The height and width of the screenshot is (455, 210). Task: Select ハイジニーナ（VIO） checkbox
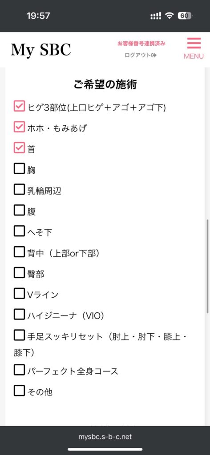[x=19, y=315]
